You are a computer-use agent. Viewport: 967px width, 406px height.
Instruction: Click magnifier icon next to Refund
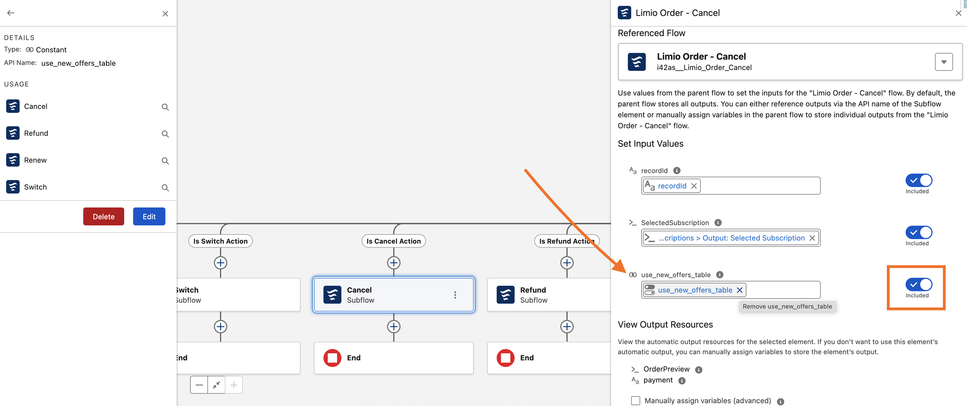pos(165,134)
